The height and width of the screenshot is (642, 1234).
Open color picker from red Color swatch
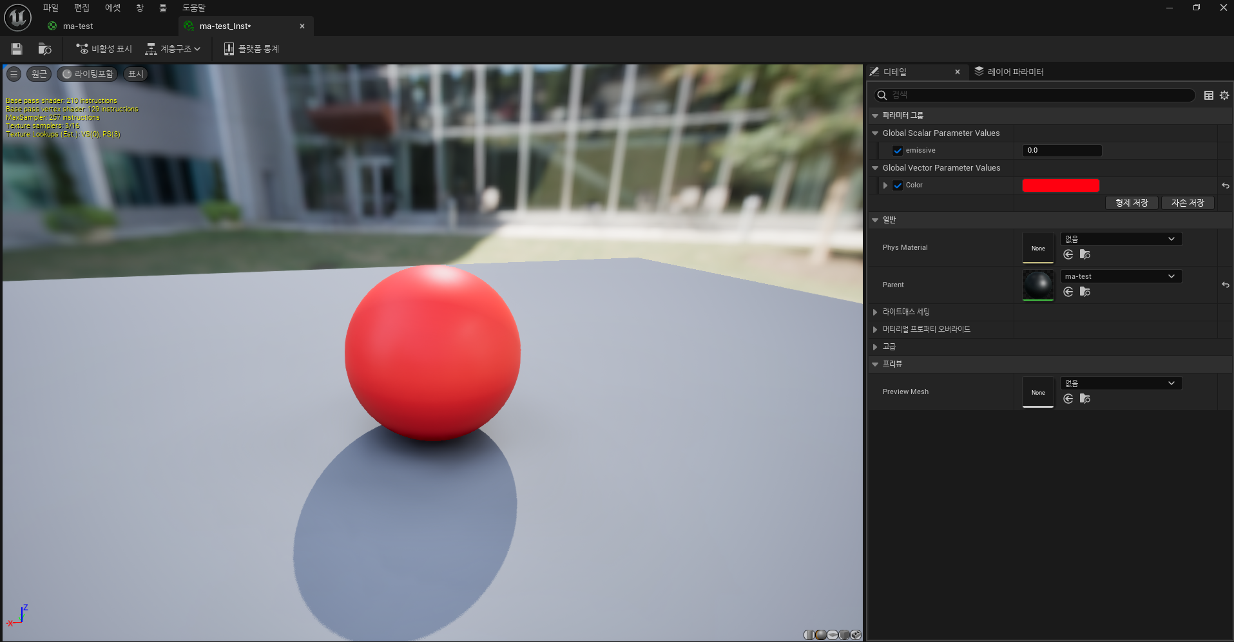coord(1061,185)
